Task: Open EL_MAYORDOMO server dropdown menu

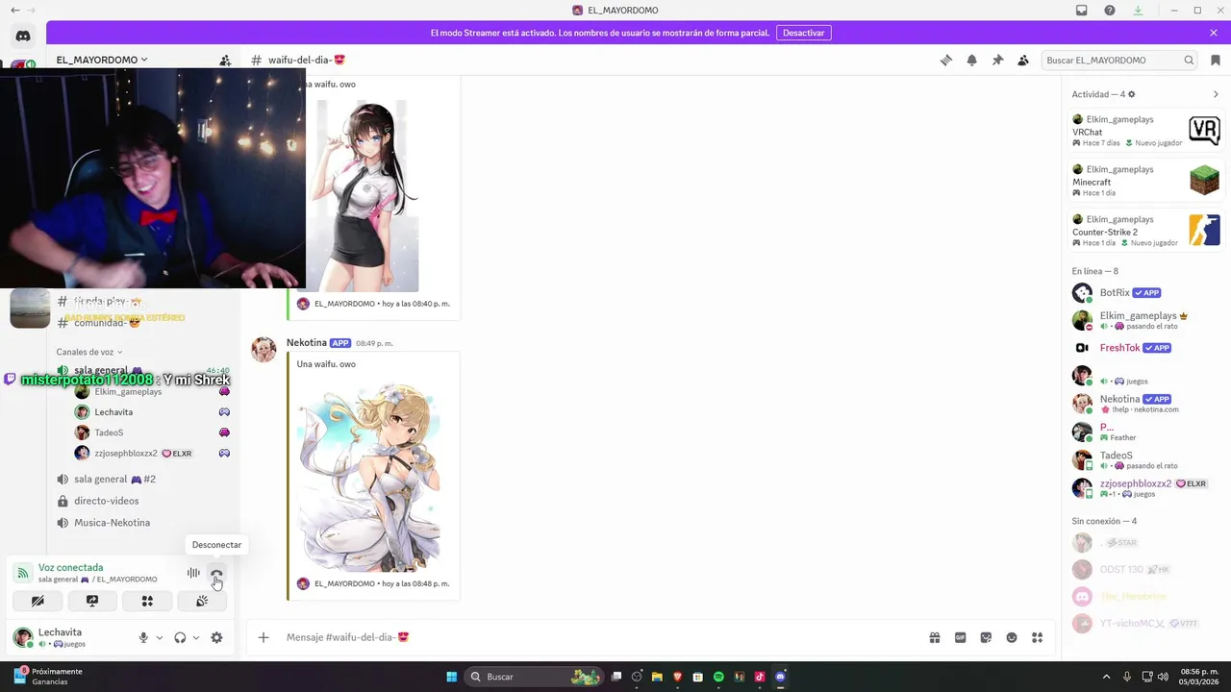Action: tap(102, 60)
